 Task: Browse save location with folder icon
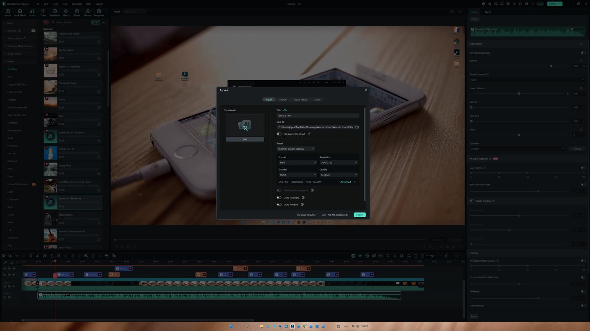click(x=357, y=127)
